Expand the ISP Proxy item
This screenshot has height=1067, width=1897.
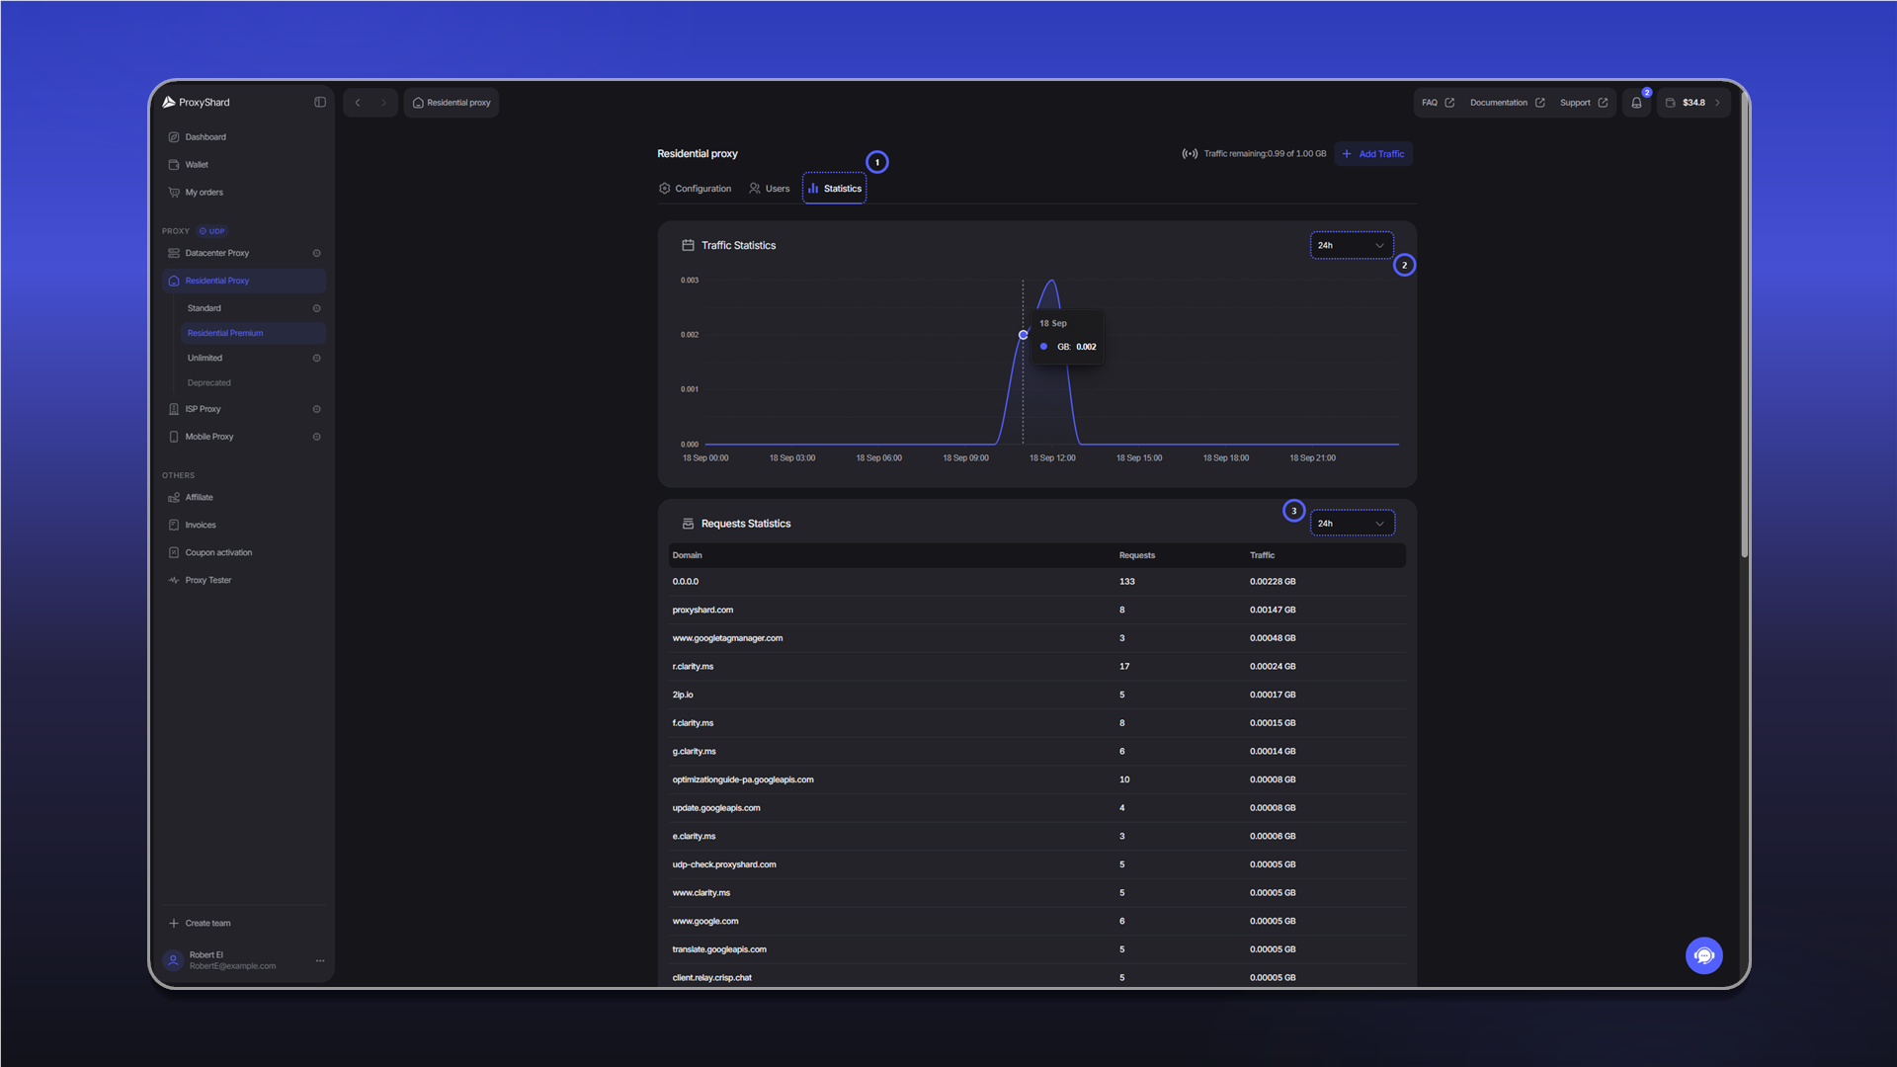coord(316,409)
